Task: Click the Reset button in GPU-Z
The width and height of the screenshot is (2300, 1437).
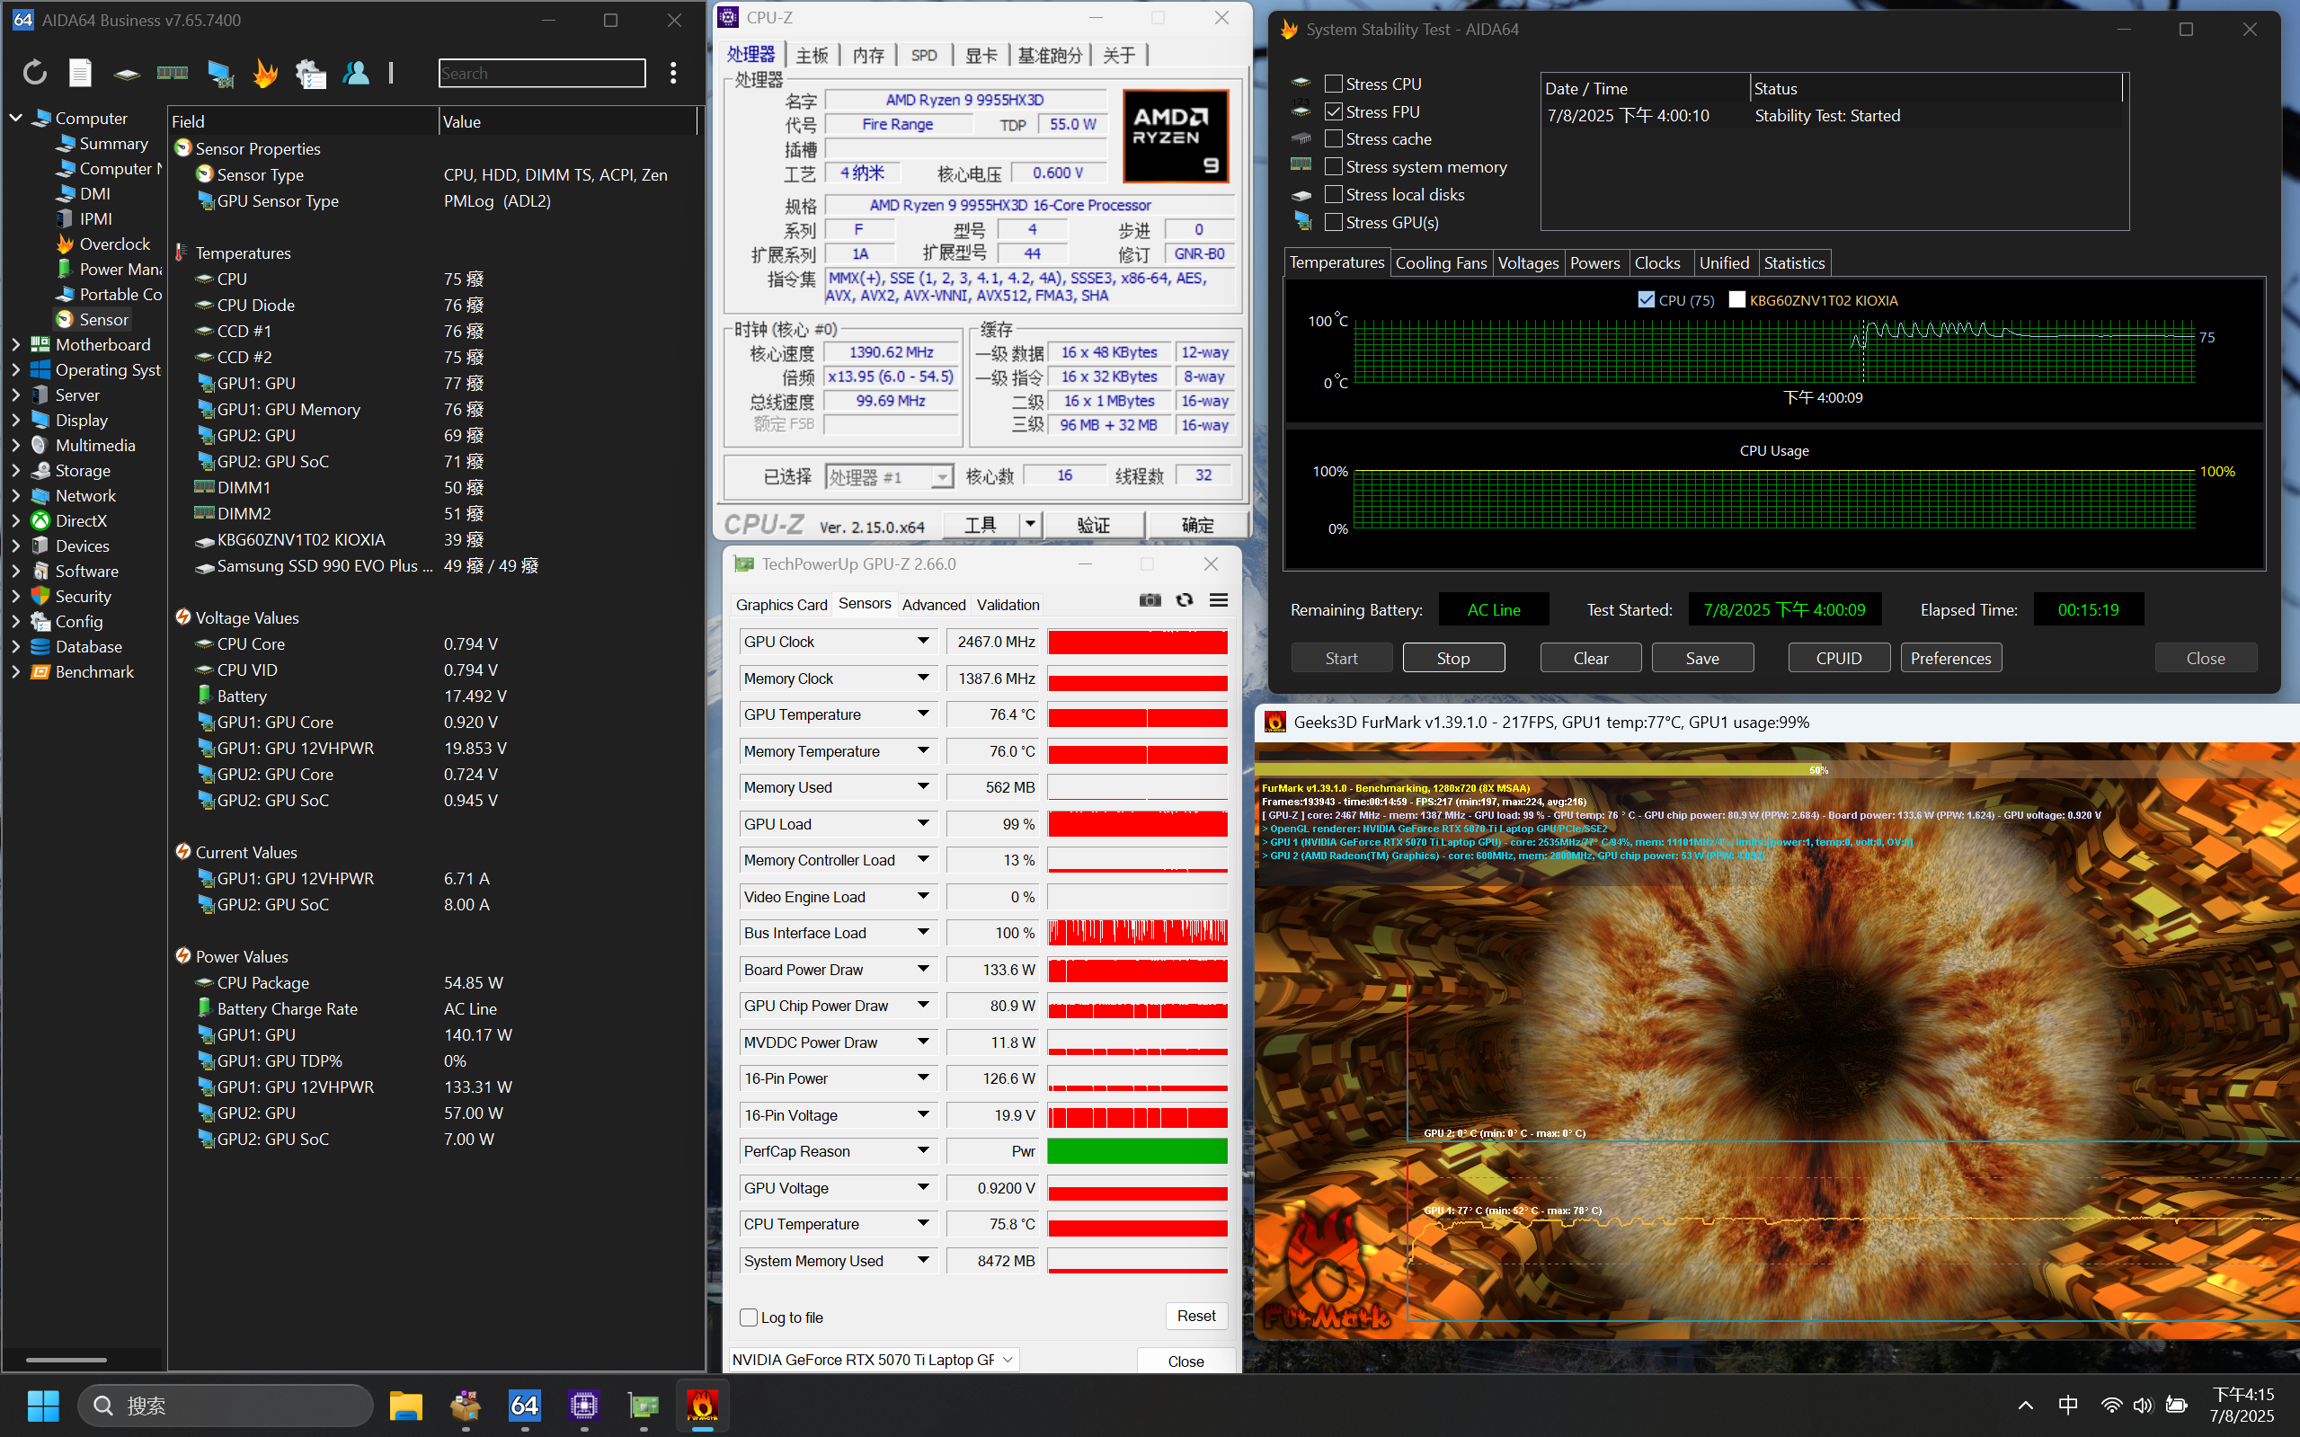Action: [1195, 1316]
